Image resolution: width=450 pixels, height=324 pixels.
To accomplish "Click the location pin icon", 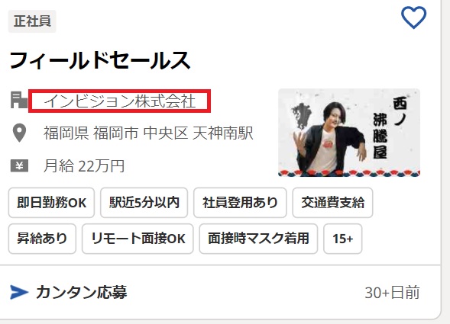I will click(x=20, y=133).
